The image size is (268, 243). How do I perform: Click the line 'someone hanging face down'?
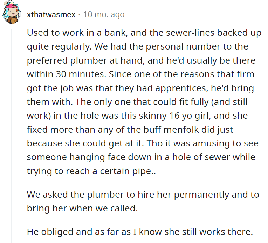pos(141,157)
